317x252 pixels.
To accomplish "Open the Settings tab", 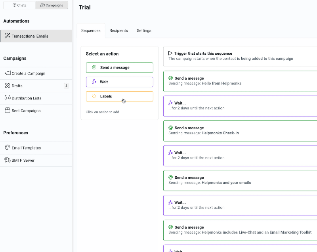I will coord(144,31).
